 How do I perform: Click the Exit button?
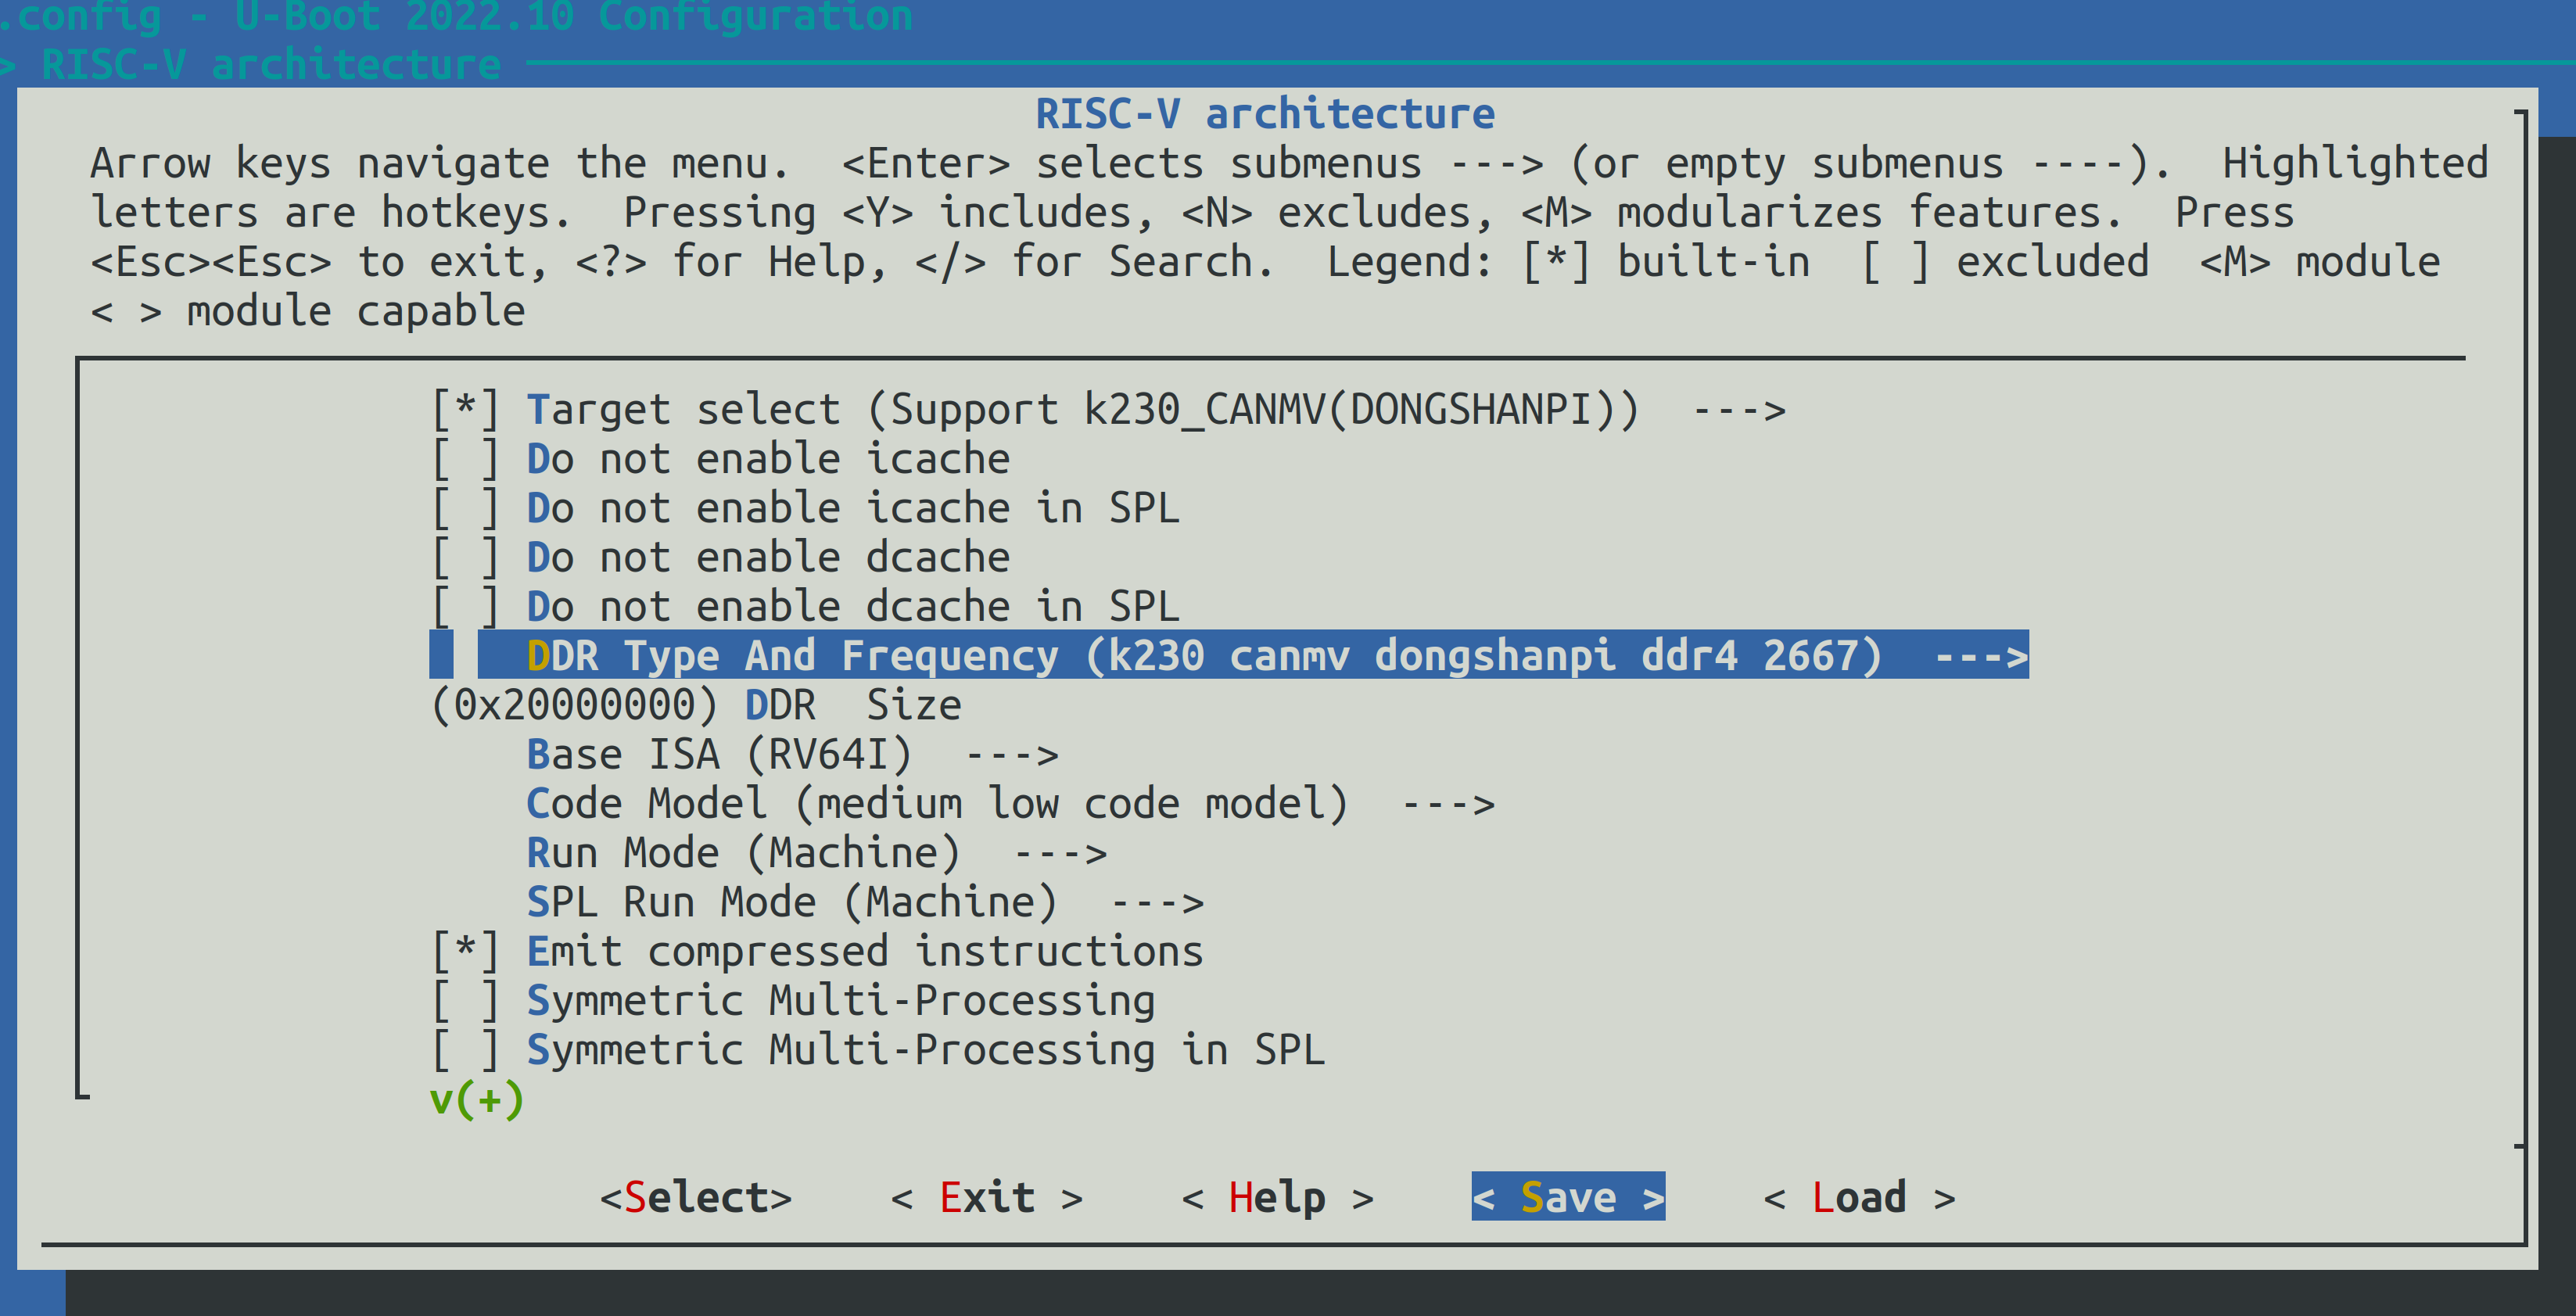pyautogui.click(x=986, y=1197)
